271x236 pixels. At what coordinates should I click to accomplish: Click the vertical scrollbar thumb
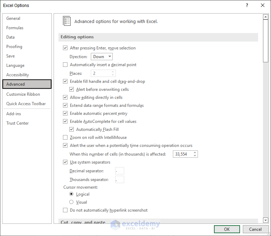click(265, 41)
